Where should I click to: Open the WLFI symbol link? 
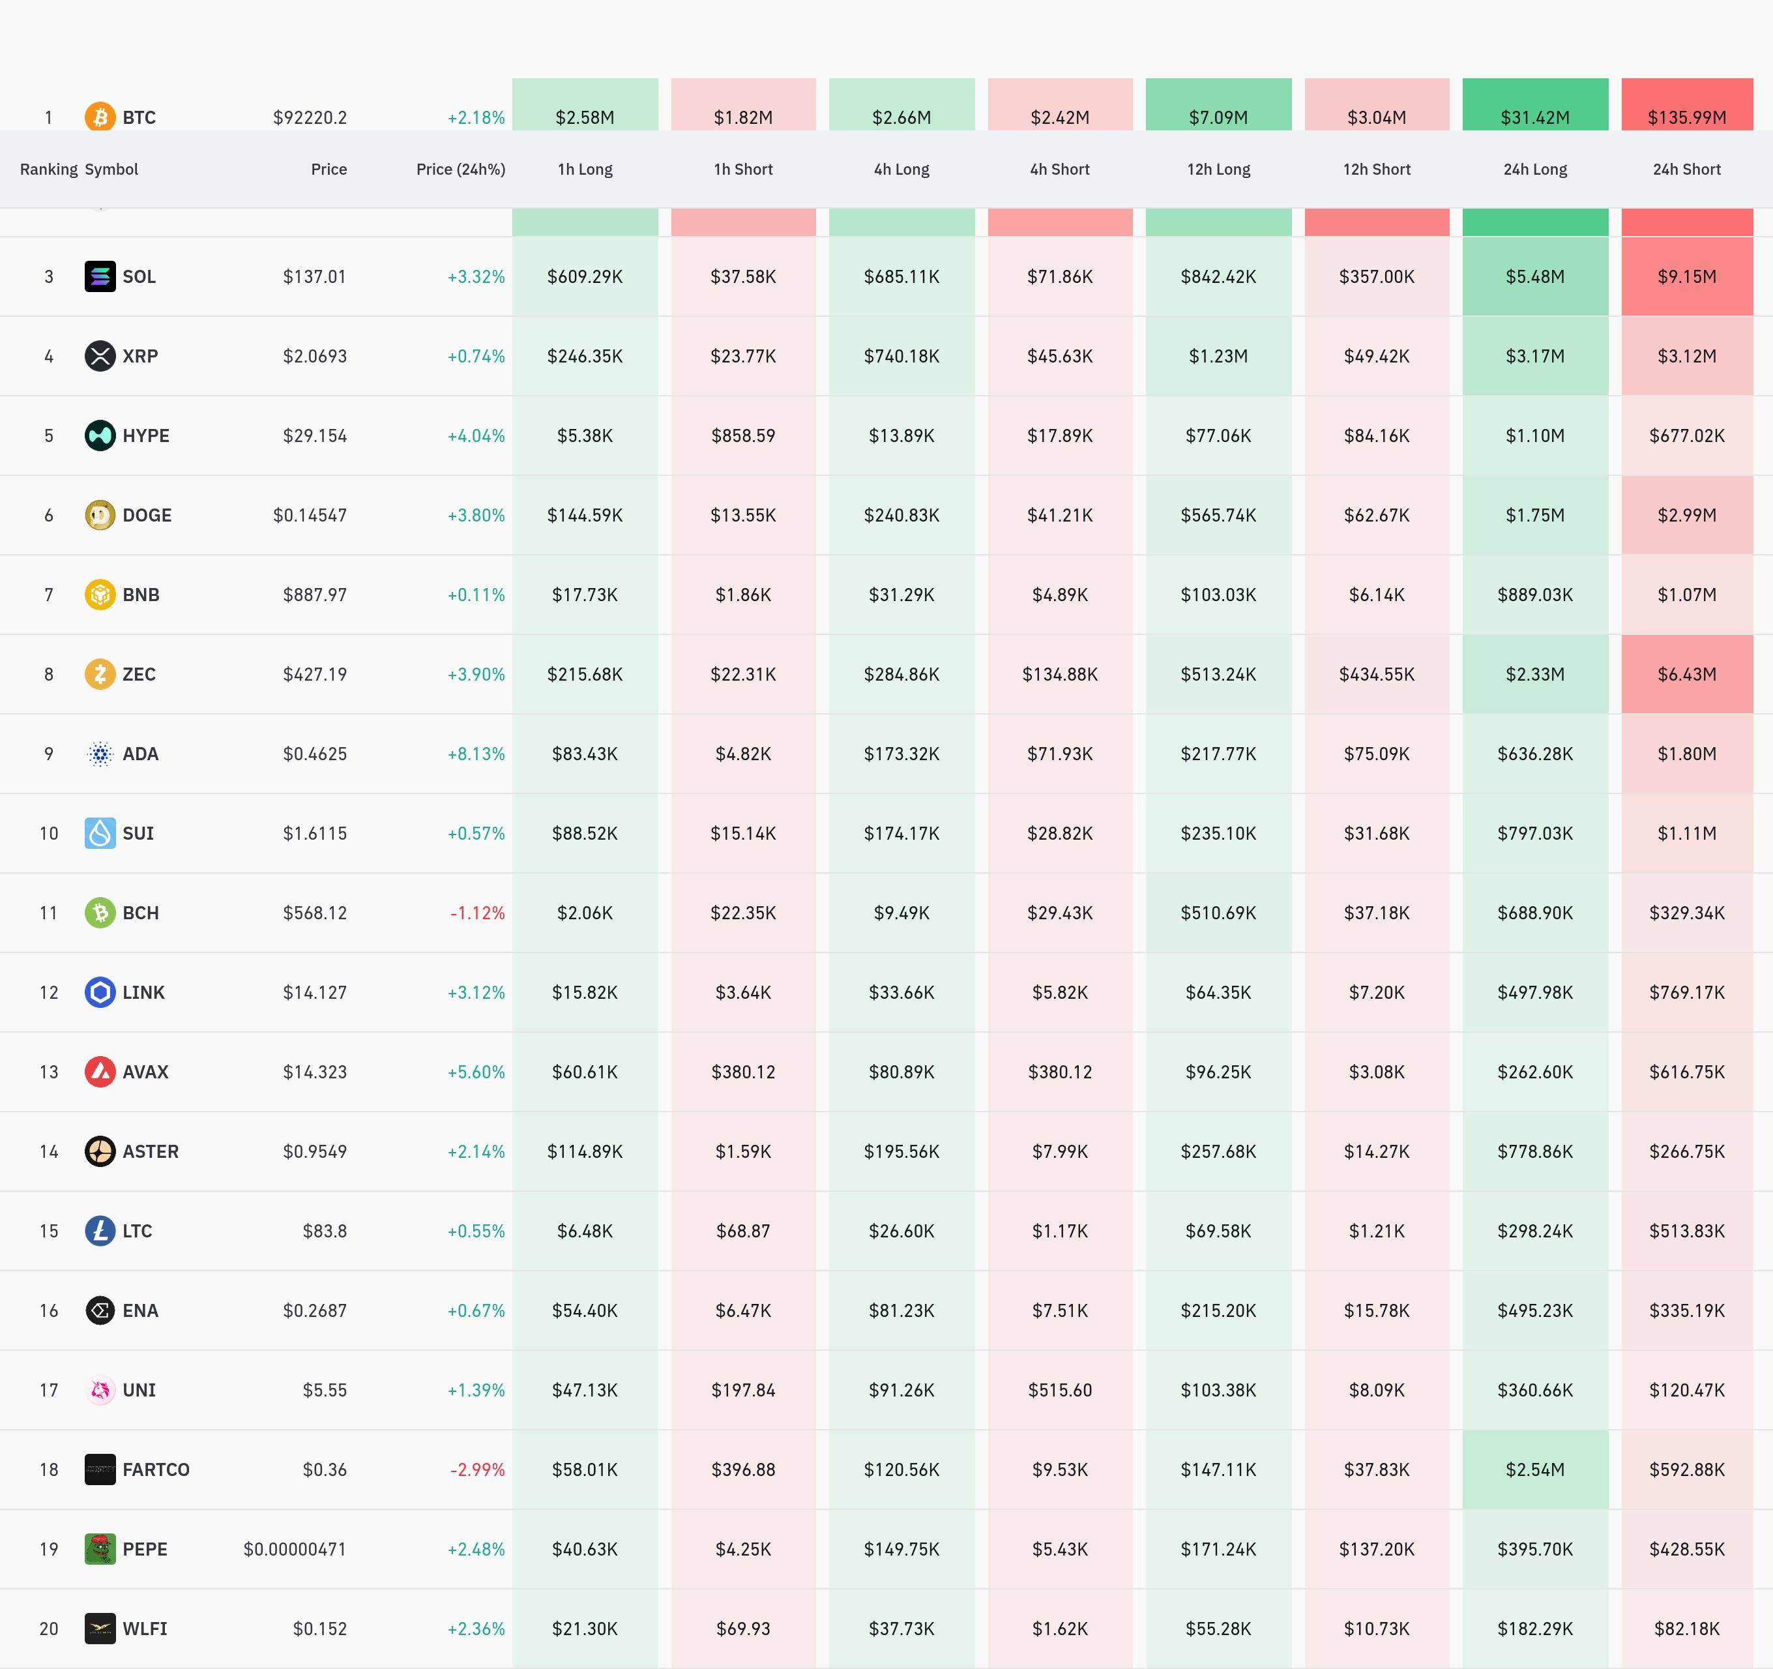[x=145, y=1628]
